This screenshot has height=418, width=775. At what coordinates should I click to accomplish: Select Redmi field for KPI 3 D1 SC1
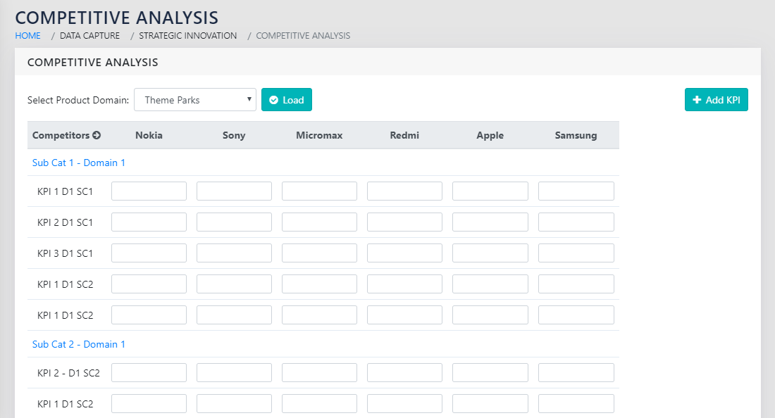click(x=404, y=253)
